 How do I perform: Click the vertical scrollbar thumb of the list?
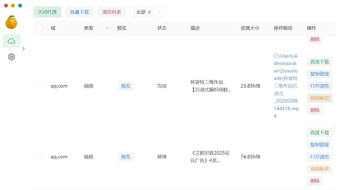click(334, 130)
